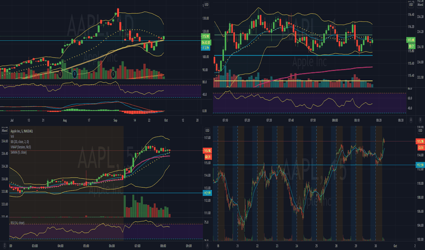The width and height of the screenshot is (425, 250).
Task: Click '25' on 15-minute chart date axis
Action: pyautogui.click(x=316, y=245)
